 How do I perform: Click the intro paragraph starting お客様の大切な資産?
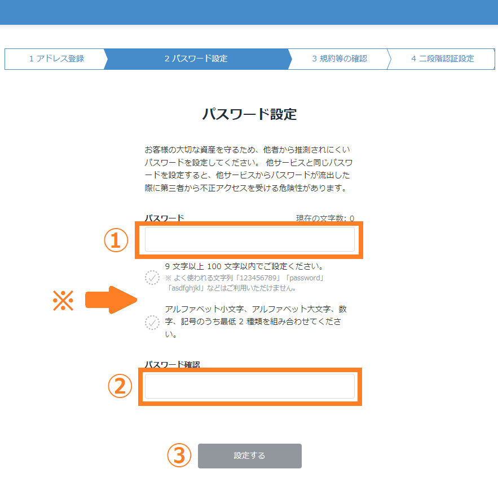[249, 169]
